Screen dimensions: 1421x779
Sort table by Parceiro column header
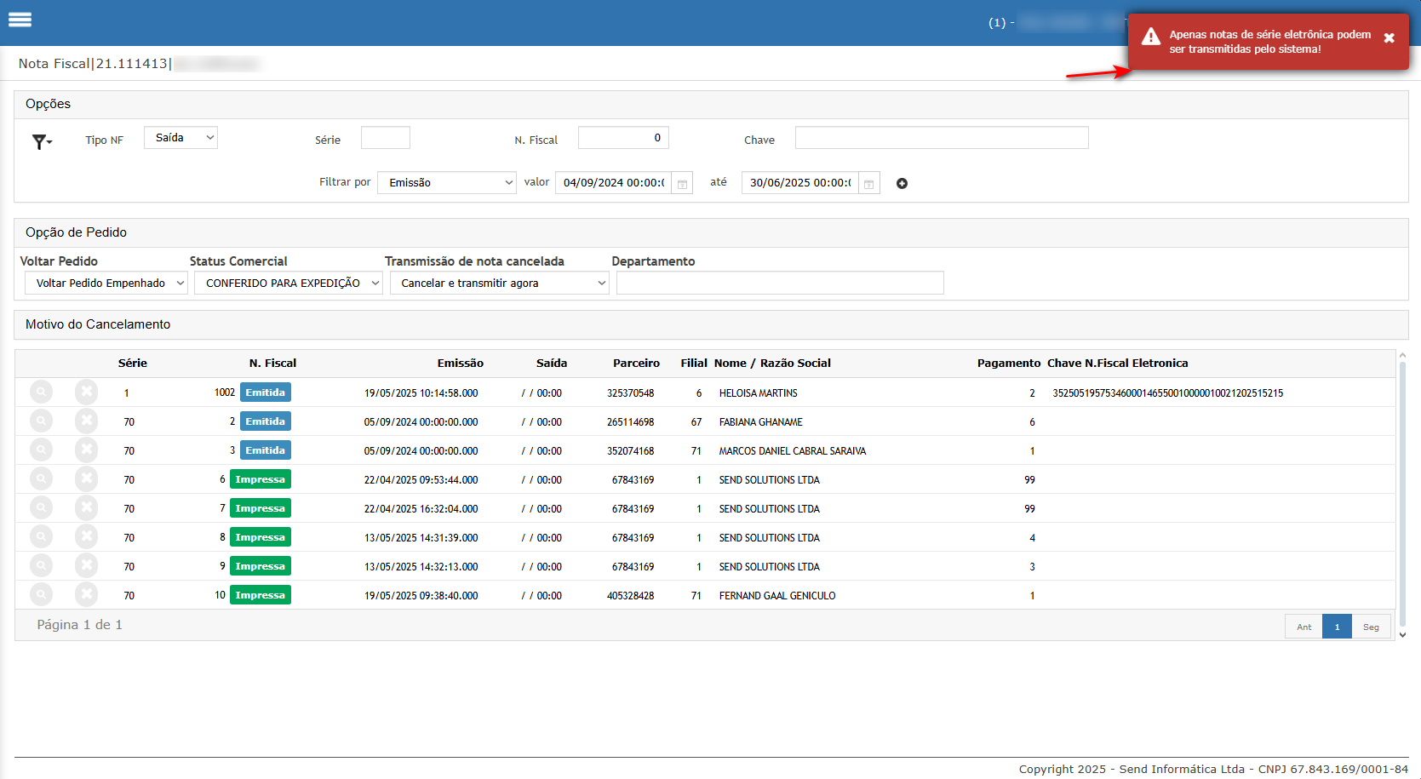click(636, 364)
